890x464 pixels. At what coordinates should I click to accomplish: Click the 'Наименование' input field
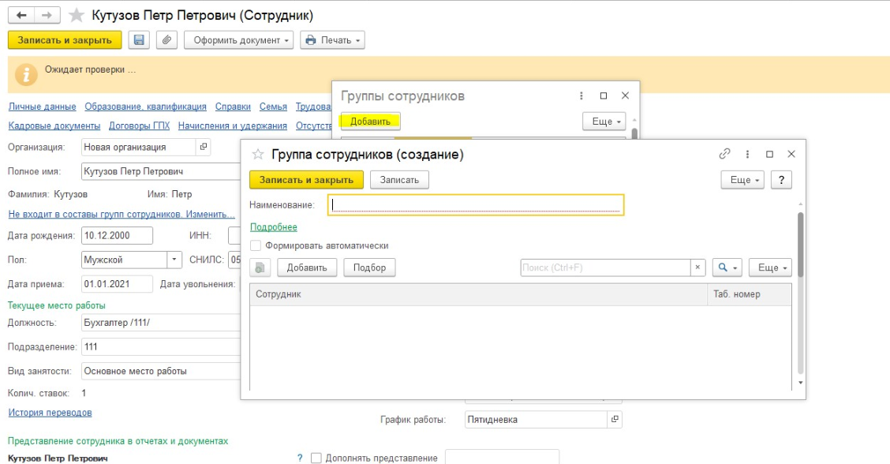(477, 205)
